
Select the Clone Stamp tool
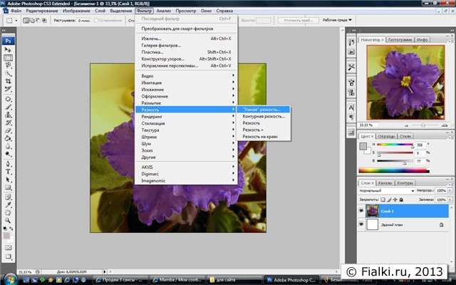8,115
